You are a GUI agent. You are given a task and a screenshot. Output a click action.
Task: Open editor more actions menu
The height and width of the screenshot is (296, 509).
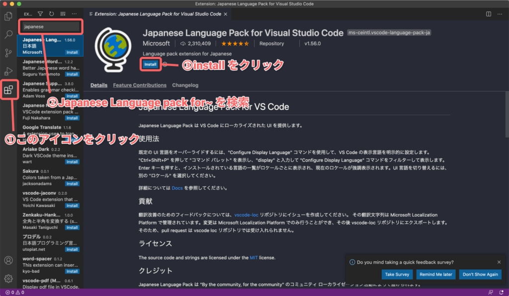click(x=500, y=14)
